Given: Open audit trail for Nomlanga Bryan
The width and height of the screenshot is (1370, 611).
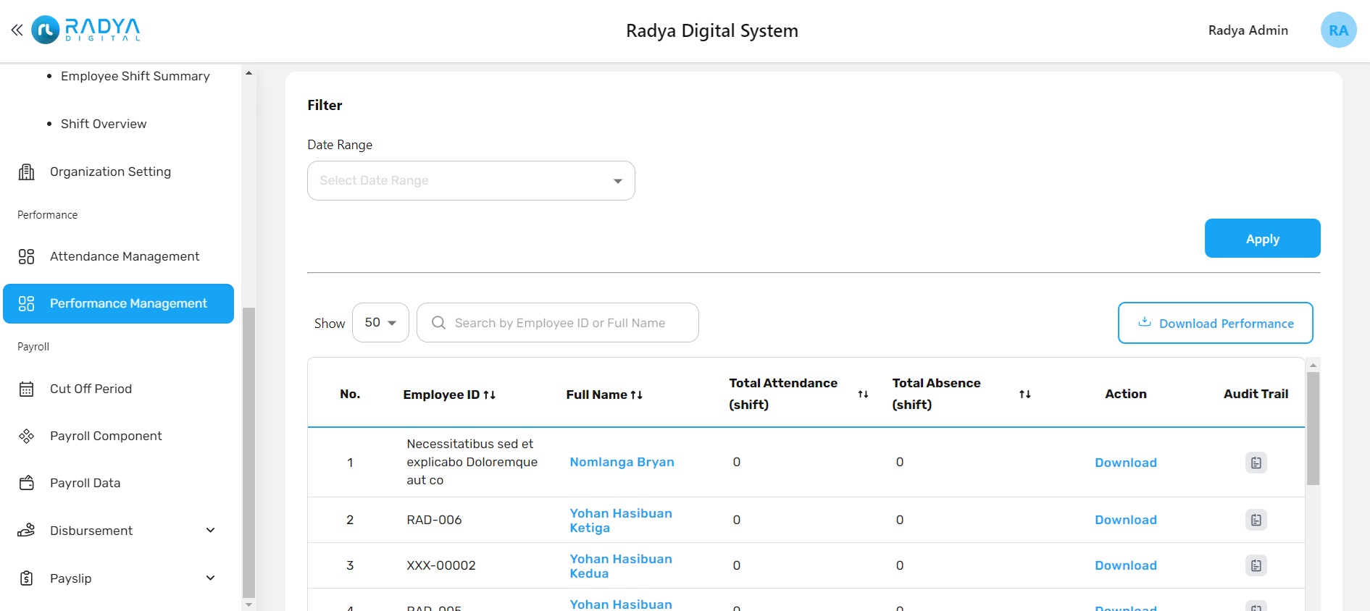Looking at the screenshot, I should tap(1256, 463).
